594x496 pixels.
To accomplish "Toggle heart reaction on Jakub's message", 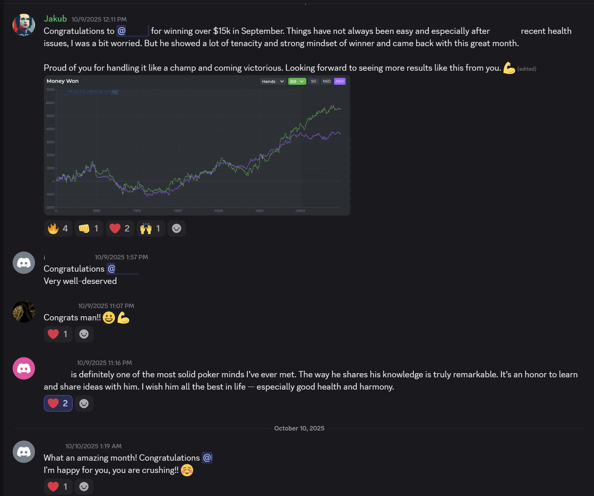I will coord(120,228).
